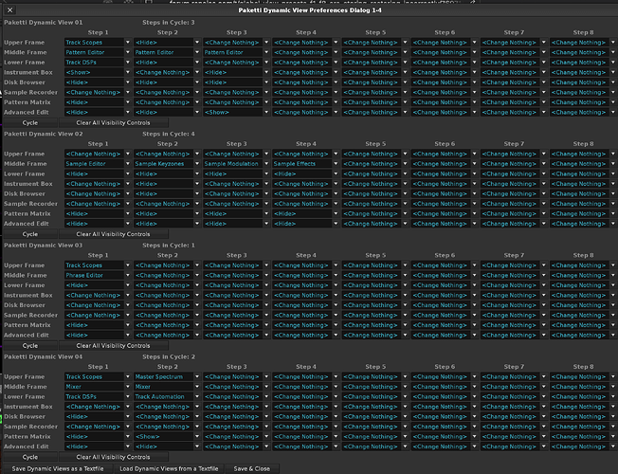This screenshot has width=618, height=474.
Task: Click the 'Paketti Dynamic View 01' heading
Action: pos(44,23)
